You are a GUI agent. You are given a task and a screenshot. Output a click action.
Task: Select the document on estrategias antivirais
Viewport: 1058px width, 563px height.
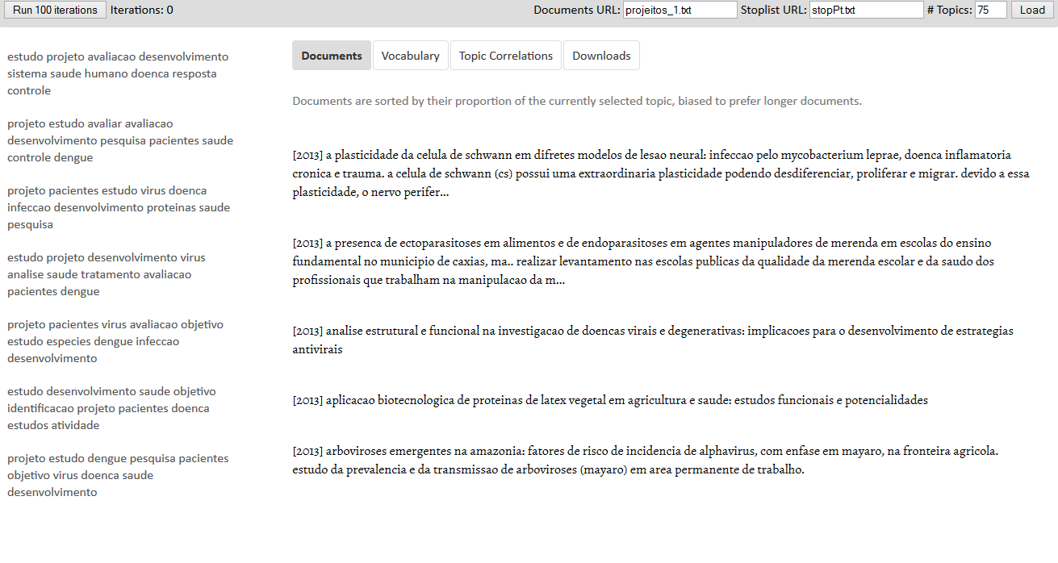coord(652,340)
